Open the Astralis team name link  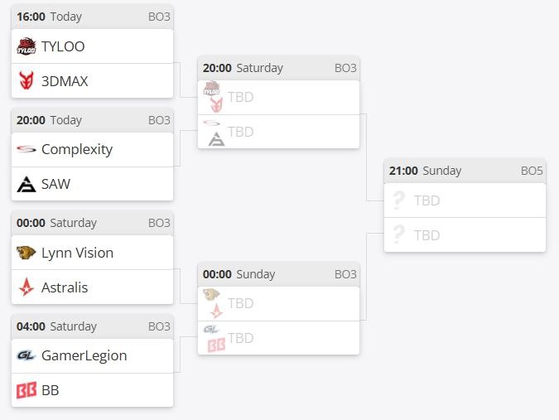65,287
